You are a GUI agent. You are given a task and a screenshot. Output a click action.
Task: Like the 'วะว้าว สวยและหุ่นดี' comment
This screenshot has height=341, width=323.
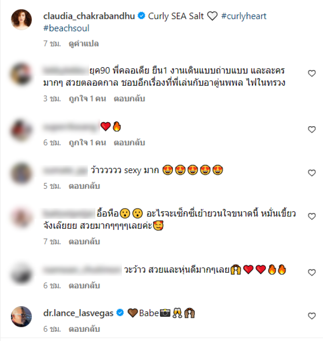(x=312, y=273)
